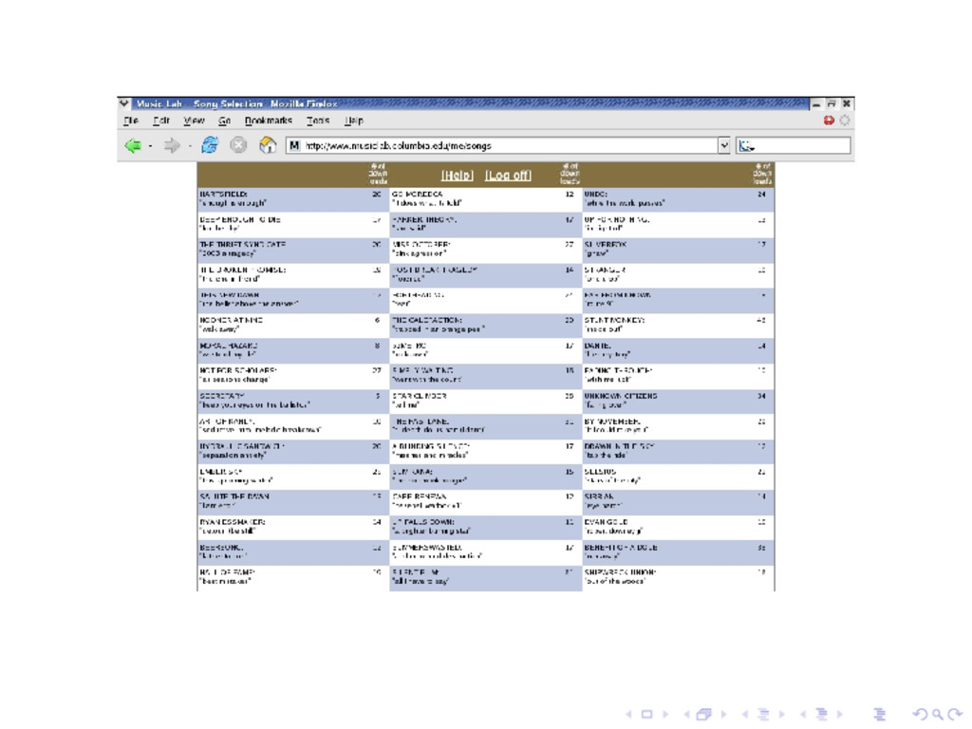The image size is (972, 729).
Task: Click the [Log off] link
Action: (x=509, y=176)
